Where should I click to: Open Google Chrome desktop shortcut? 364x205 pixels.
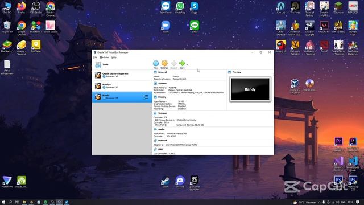point(22,28)
